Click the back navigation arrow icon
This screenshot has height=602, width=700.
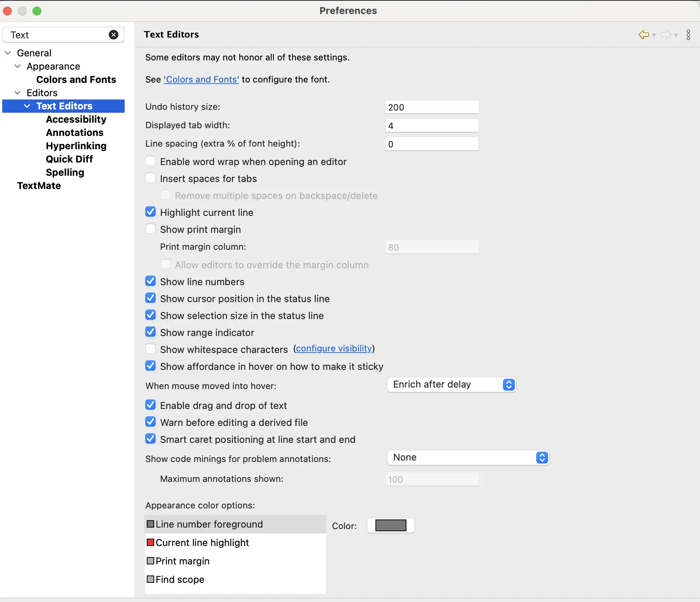[644, 35]
